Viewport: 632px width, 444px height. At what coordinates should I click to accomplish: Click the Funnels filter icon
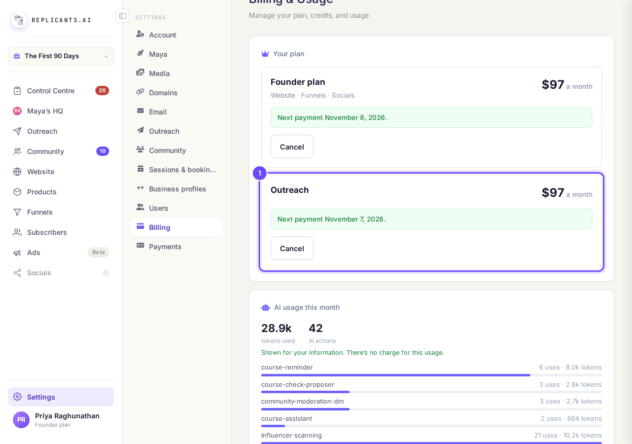[x=17, y=212]
